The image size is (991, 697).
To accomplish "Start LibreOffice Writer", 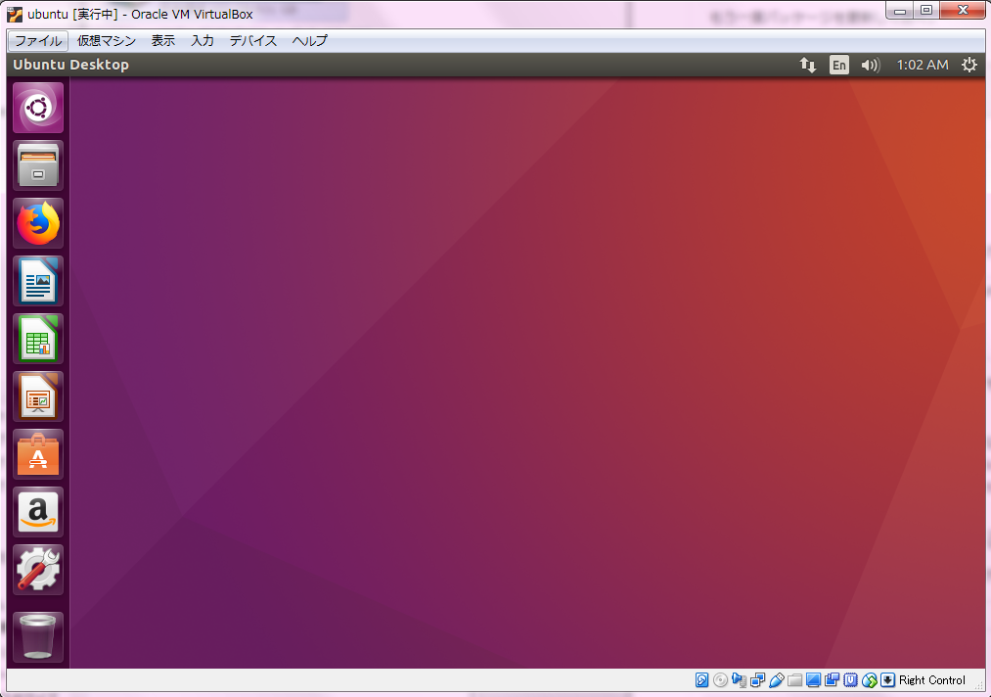I will (x=38, y=281).
